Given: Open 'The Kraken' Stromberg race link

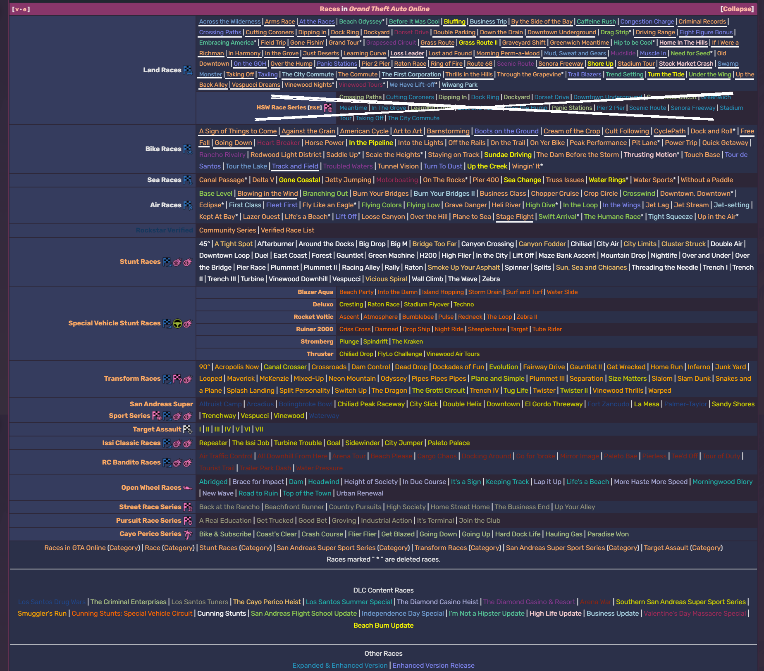Looking at the screenshot, I should click(407, 342).
